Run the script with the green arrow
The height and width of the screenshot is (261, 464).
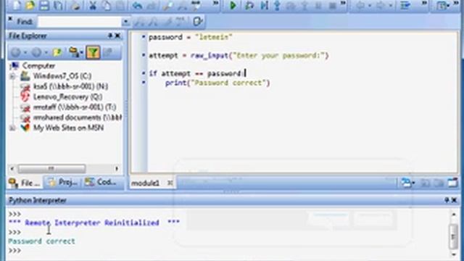[x=233, y=5]
